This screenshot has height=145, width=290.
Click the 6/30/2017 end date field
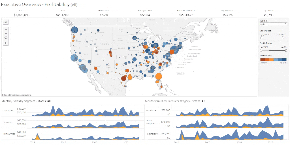click(x=282, y=34)
